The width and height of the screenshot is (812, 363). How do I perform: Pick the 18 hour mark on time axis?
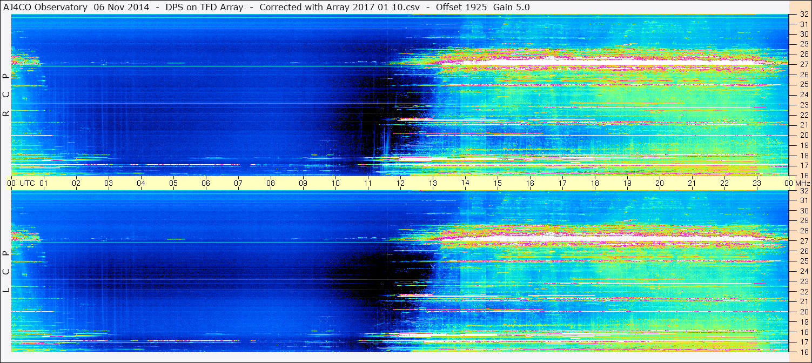pos(595,183)
